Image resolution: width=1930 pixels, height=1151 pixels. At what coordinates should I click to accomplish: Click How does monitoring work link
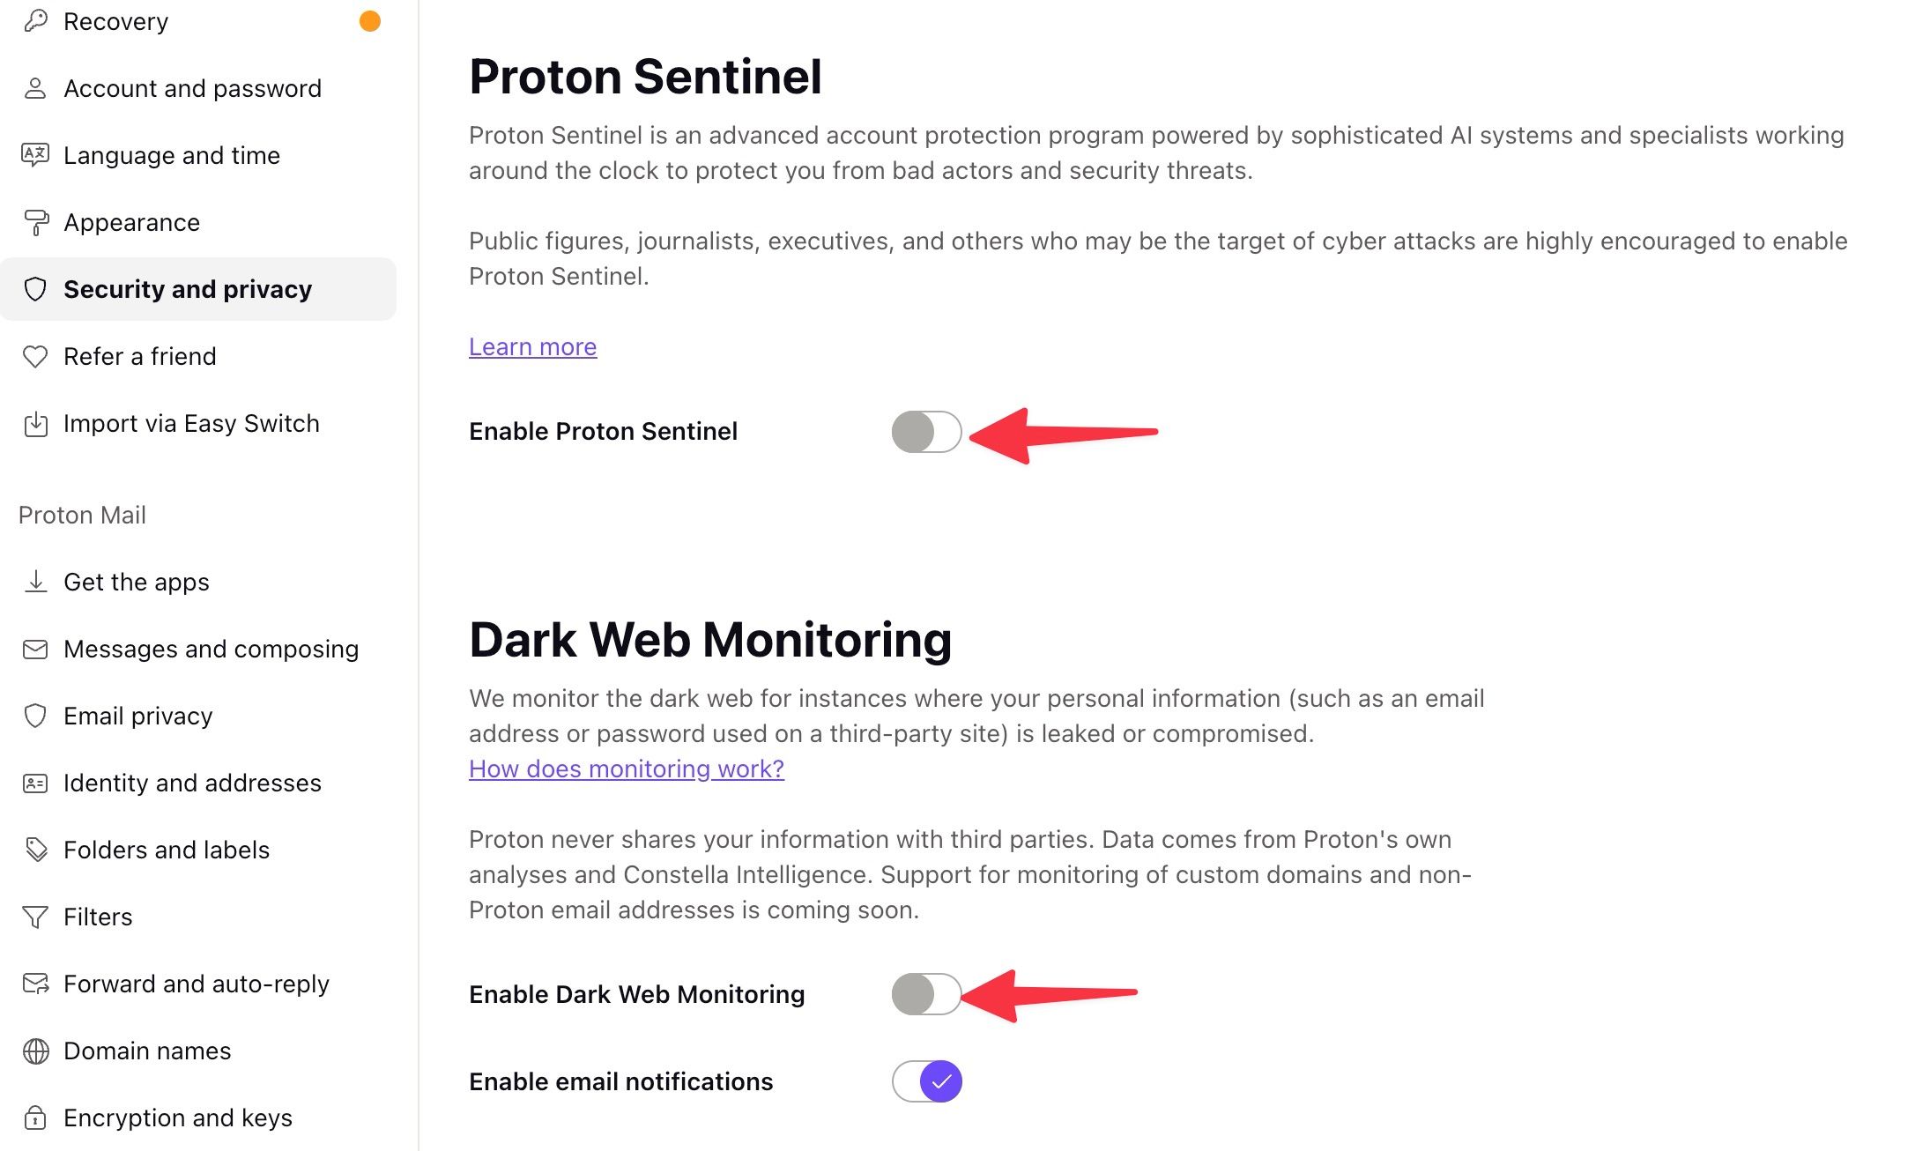(626, 768)
